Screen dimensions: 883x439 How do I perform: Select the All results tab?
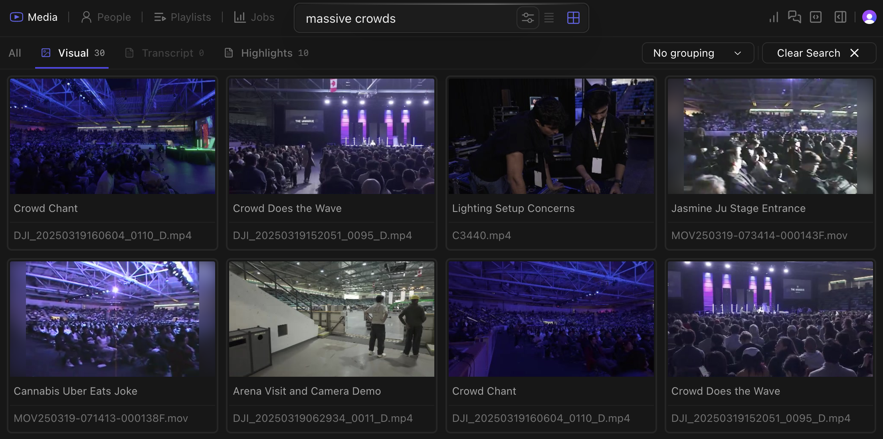15,53
